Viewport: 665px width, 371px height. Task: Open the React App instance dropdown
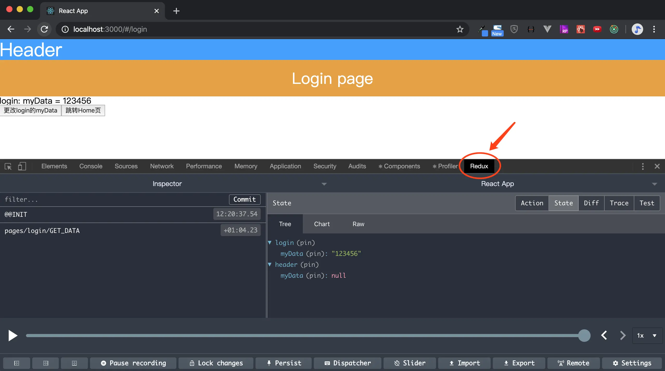click(x=497, y=184)
